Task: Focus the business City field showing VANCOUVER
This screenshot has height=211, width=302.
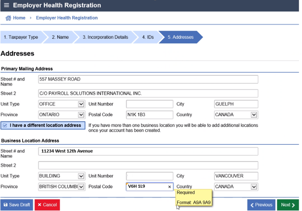Action: coord(236,176)
